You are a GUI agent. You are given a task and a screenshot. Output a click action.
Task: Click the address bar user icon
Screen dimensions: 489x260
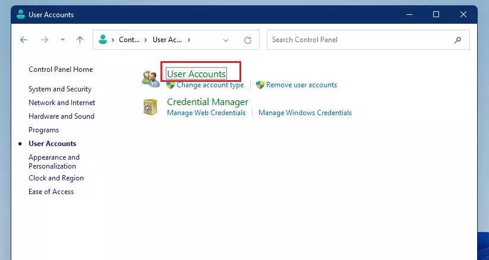[x=103, y=39]
